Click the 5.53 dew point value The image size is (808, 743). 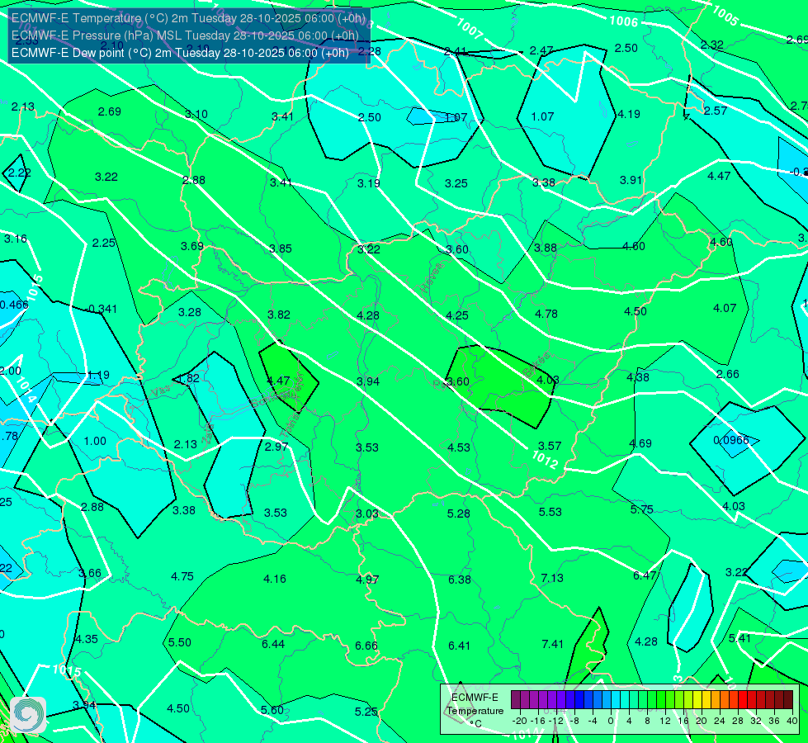click(x=550, y=512)
